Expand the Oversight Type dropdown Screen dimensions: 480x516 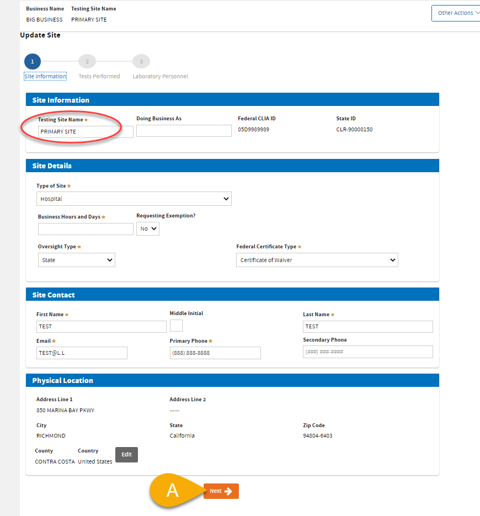[x=77, y=260]
